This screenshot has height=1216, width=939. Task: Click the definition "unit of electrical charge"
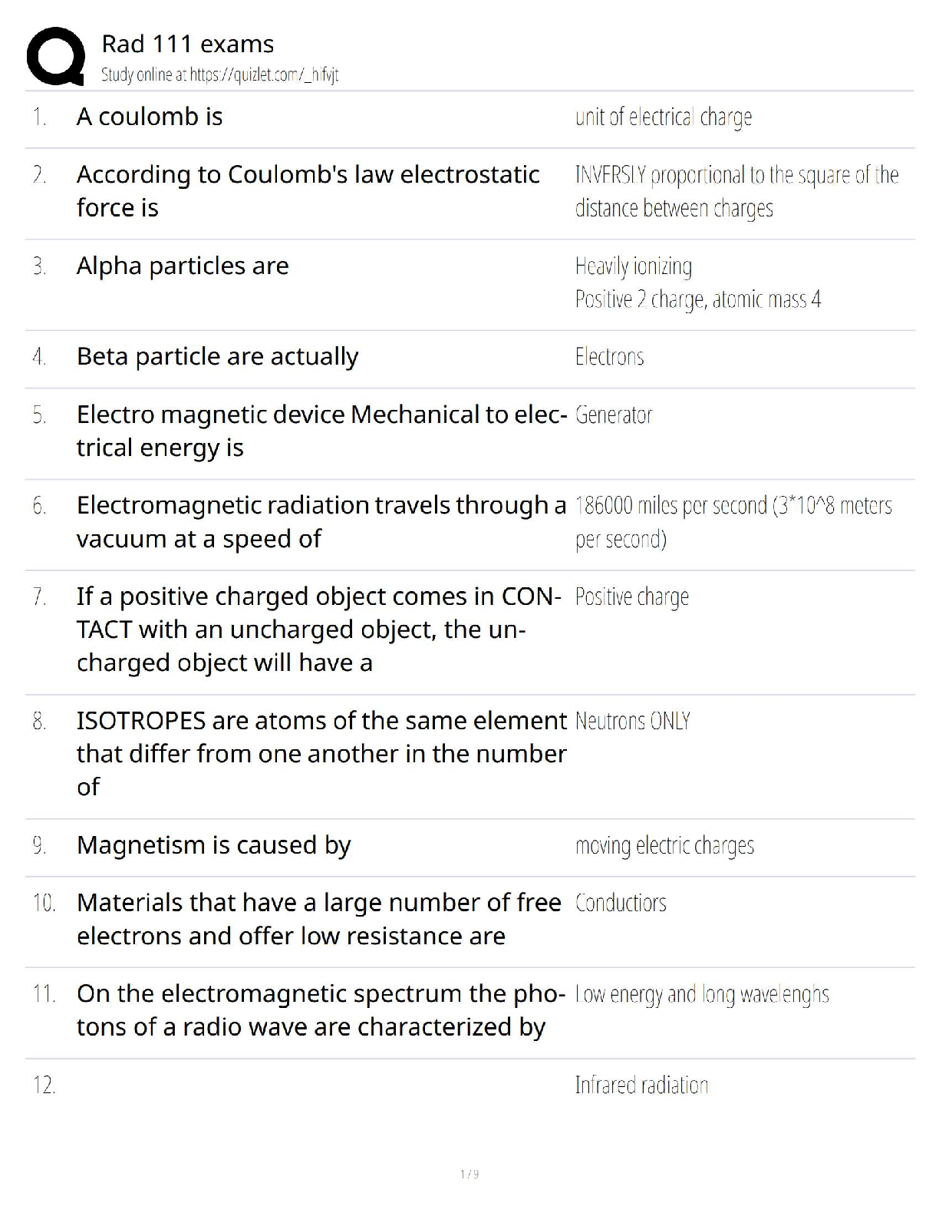tap(663, 117)
